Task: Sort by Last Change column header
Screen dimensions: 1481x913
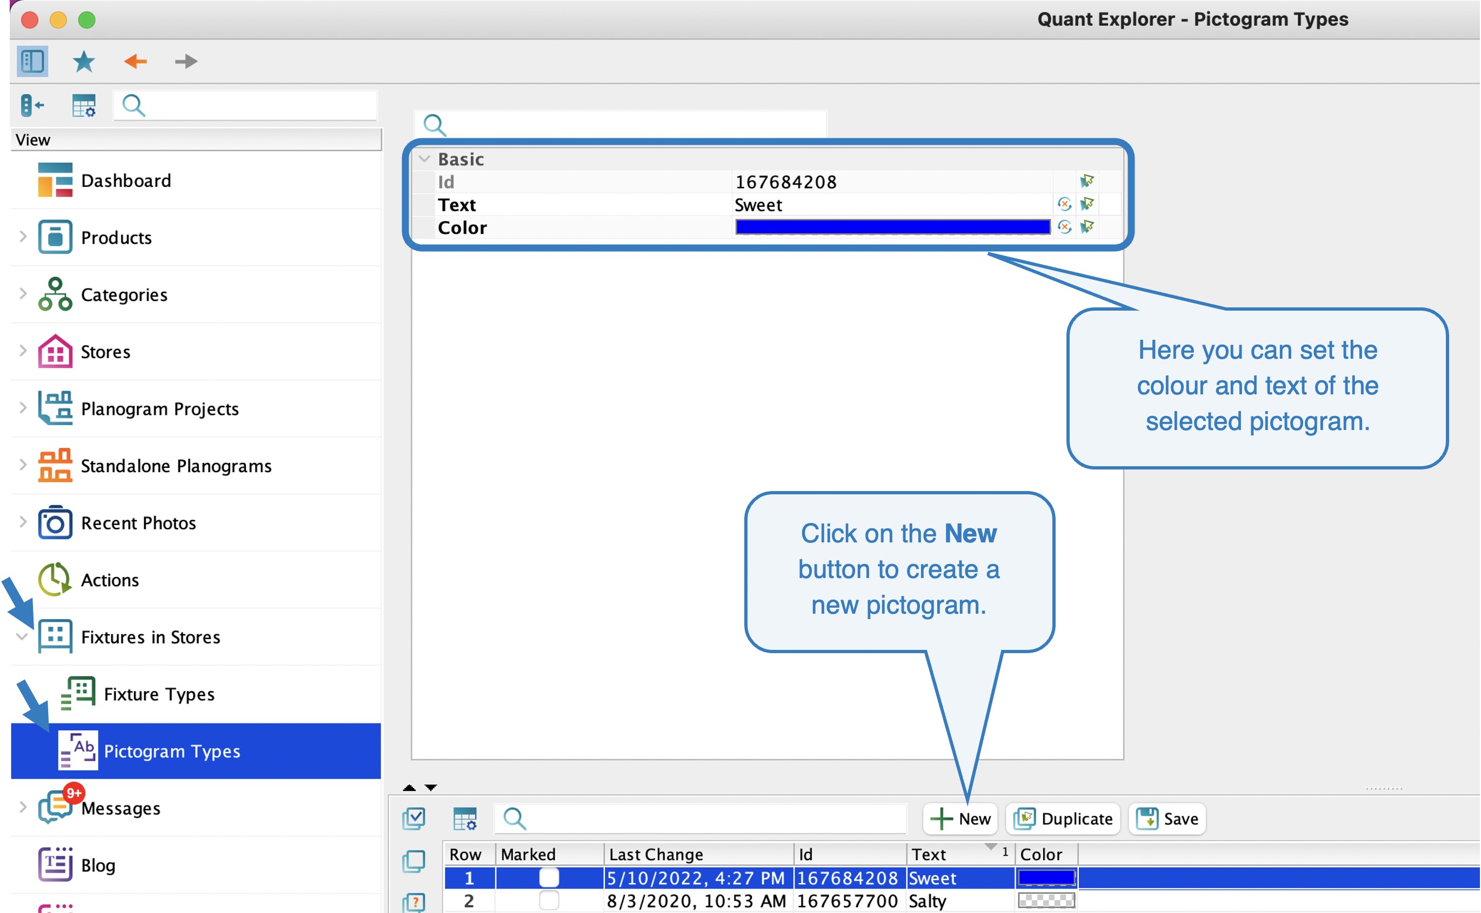Action: coord(699,855)
